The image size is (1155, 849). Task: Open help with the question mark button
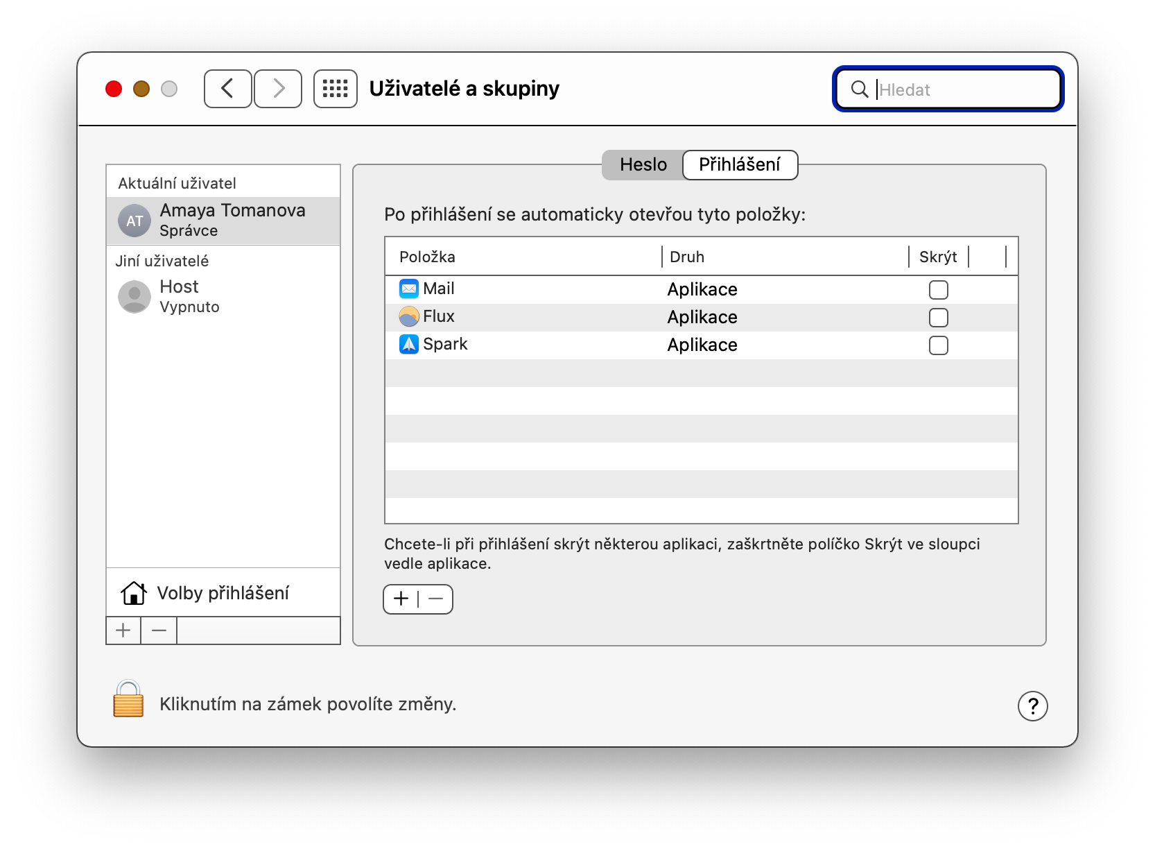coord(1033,706)
